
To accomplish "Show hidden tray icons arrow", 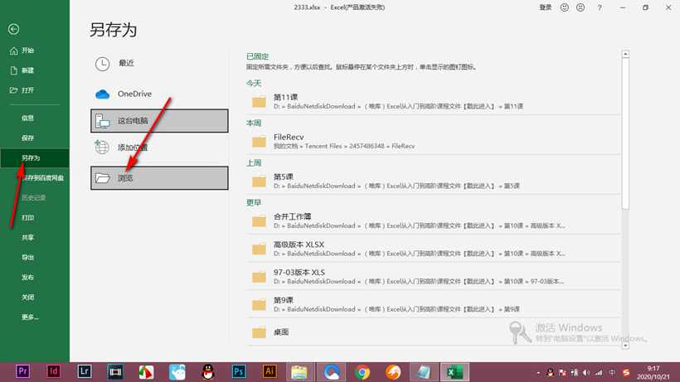I will [538, 373].
